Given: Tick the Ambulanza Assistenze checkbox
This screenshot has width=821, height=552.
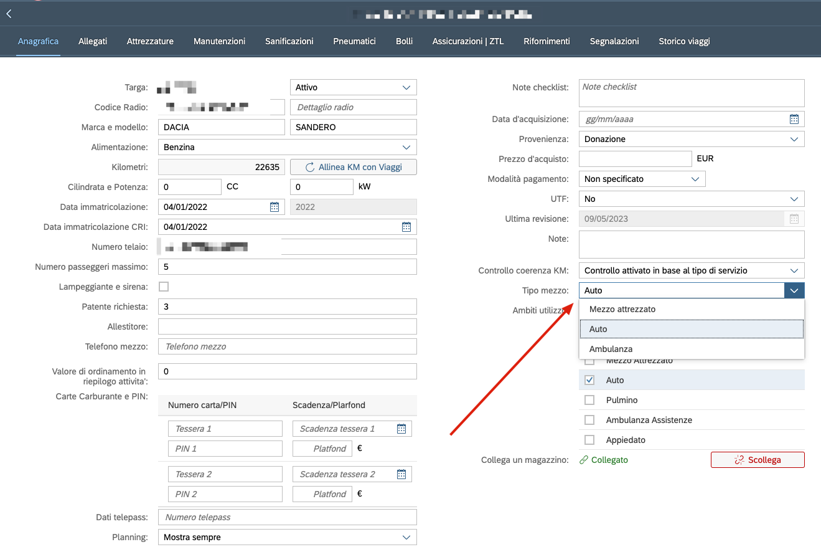Looking at the screenshot, I should pos(589,420).
